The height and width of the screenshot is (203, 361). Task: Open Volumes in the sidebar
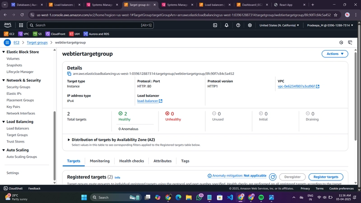click(x=13, y=59)
